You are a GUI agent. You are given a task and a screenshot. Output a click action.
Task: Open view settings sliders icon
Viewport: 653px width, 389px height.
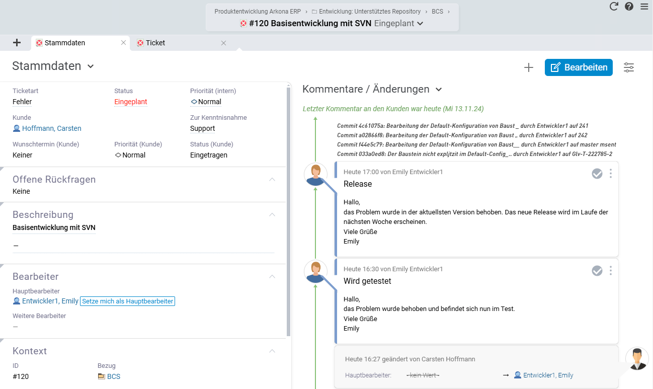(629, 67)
